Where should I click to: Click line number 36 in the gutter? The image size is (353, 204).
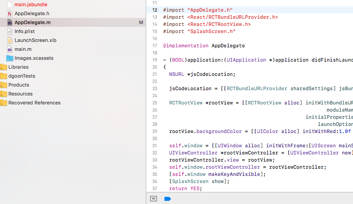click(x=155, y=182)
